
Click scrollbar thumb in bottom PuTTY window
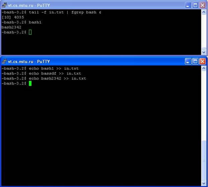[x=204, y=161]
